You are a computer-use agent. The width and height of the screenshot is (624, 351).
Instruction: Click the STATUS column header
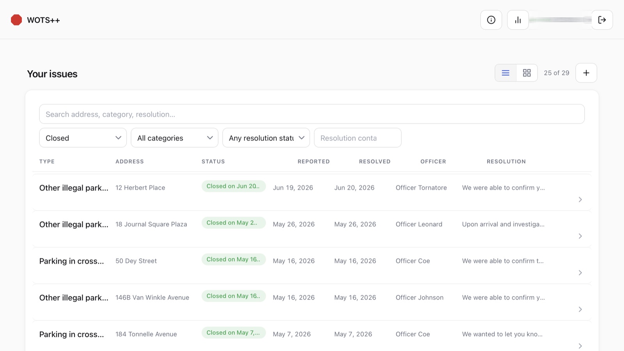pyautogui.click(x=213, y=161)
